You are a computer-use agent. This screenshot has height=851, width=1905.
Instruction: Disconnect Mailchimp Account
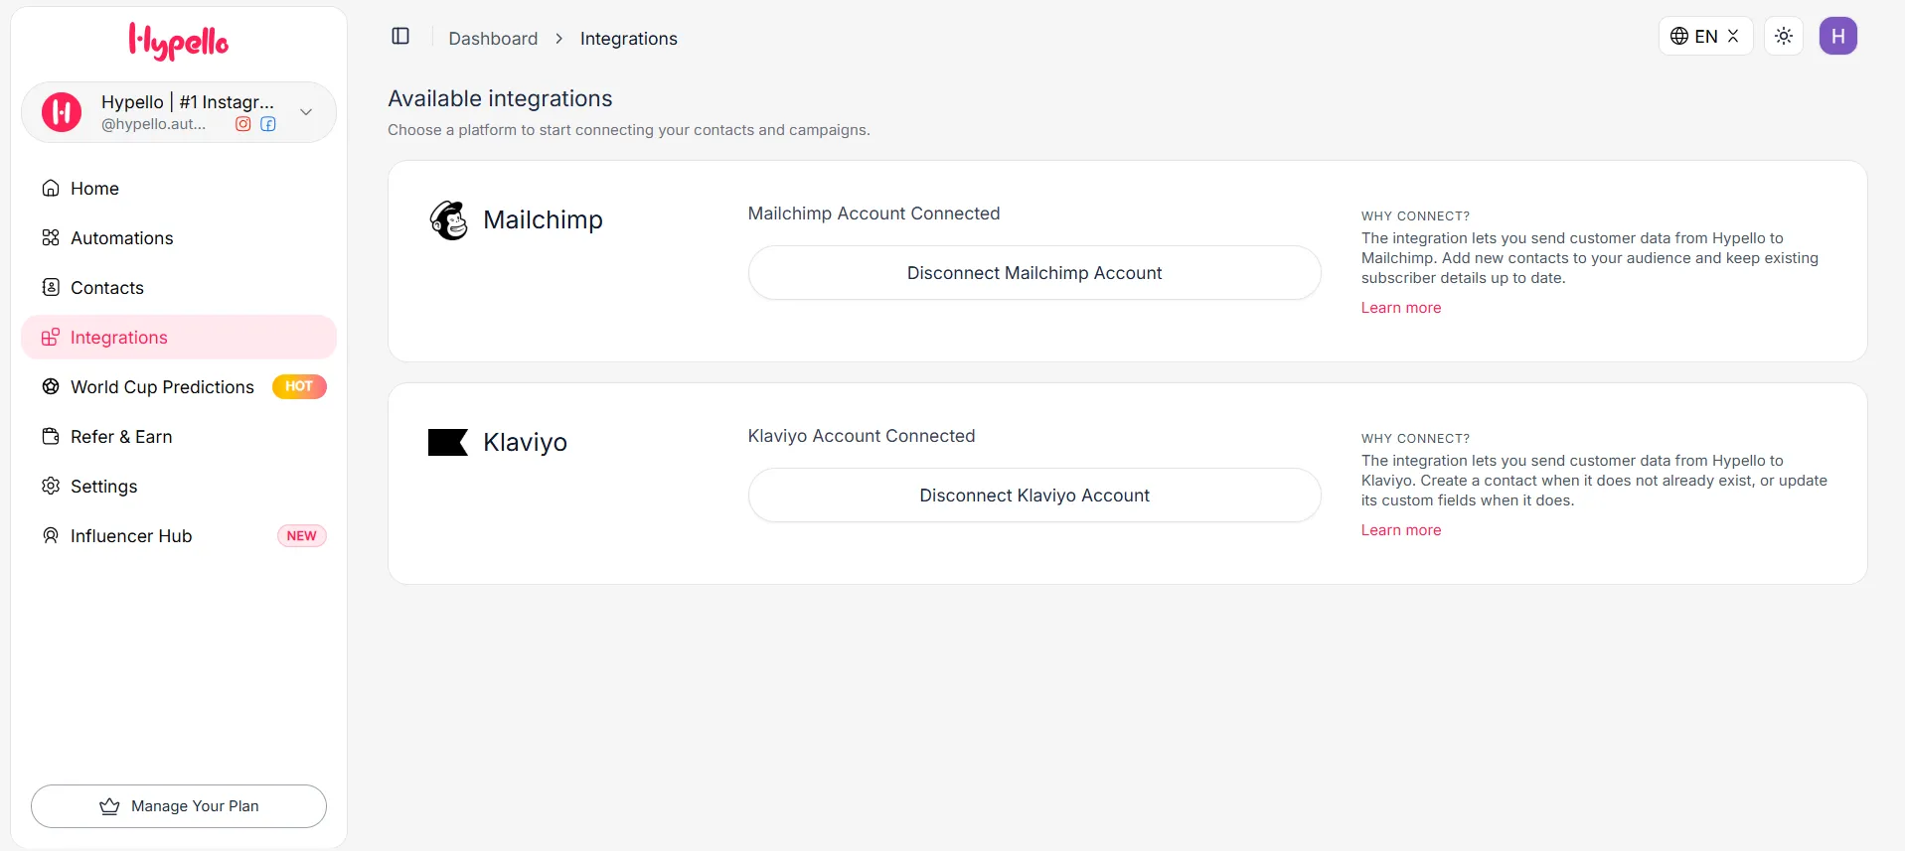click(x=1034, y=273)
